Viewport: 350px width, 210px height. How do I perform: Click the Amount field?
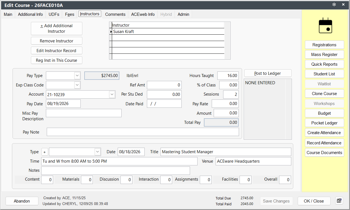click(x=226, y=113)
